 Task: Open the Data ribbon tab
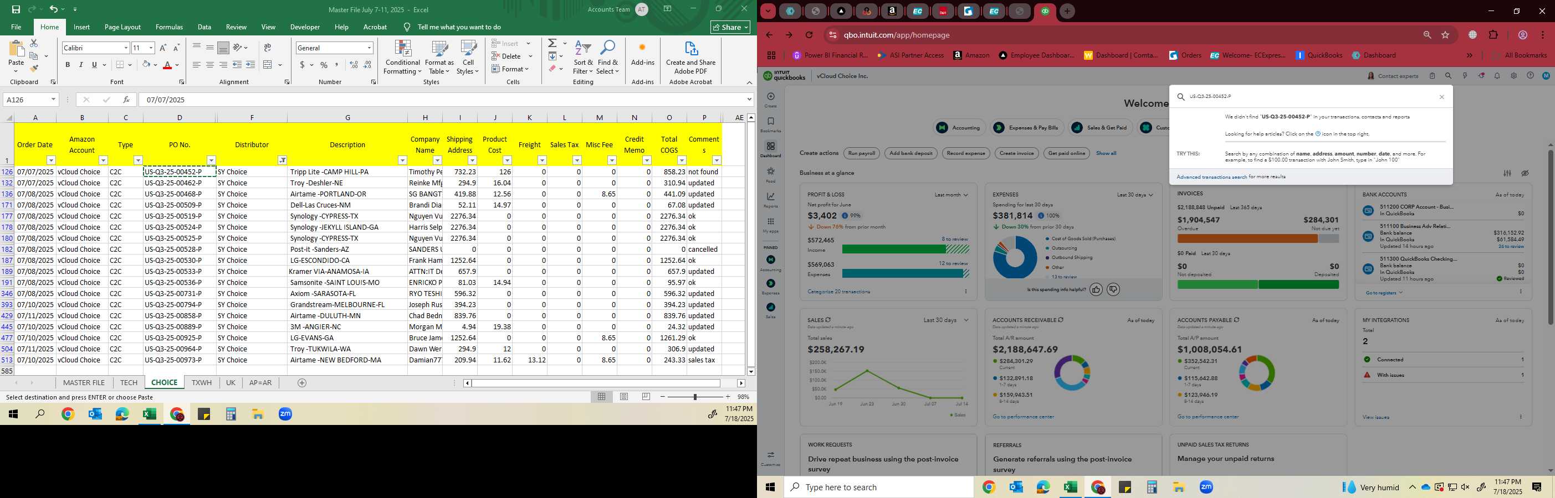click(x=204, y=27)
